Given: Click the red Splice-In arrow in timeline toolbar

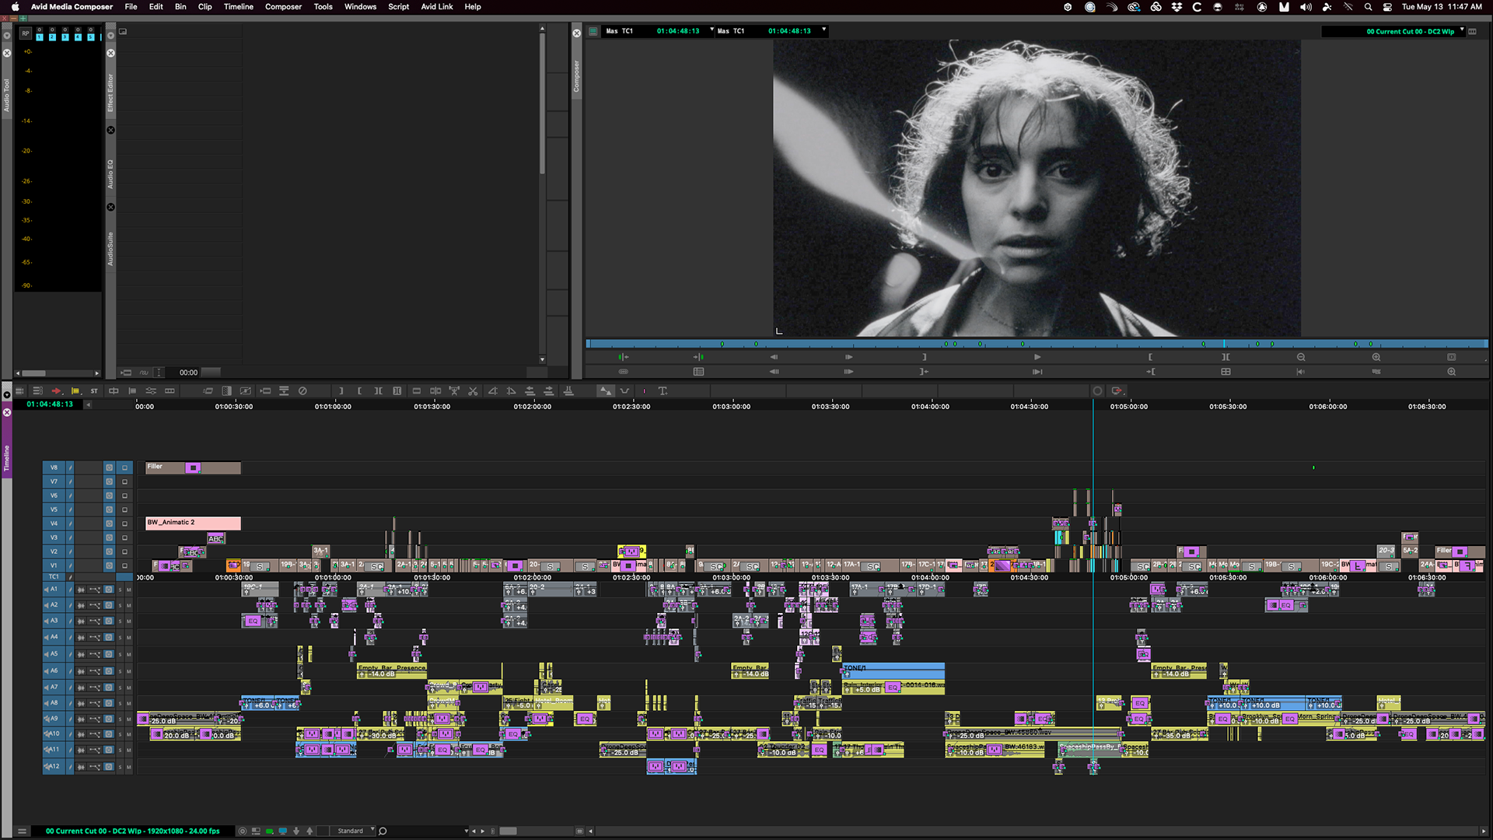Looking at the screenshot, I should pyautogui.click(x=56, y=391).
